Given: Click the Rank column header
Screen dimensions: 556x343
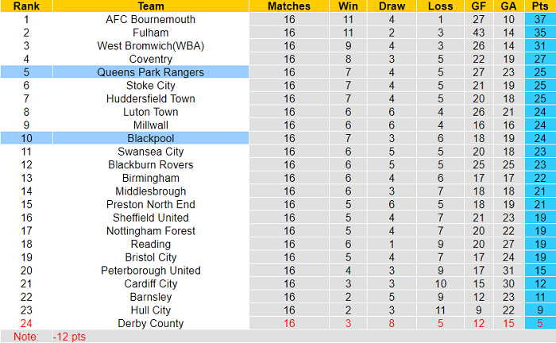Looking at the screenshot, I should point(26,6).
